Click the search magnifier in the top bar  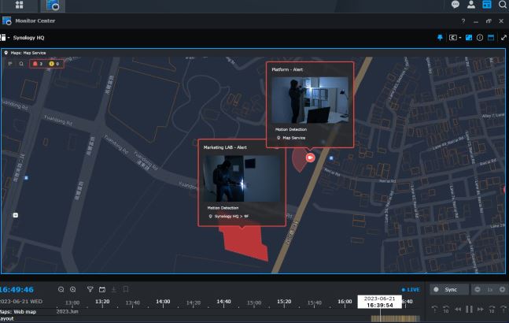(503, 5)
